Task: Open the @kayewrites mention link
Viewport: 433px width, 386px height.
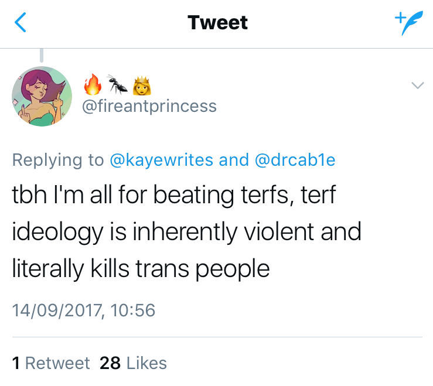Action: coord(162,160)
